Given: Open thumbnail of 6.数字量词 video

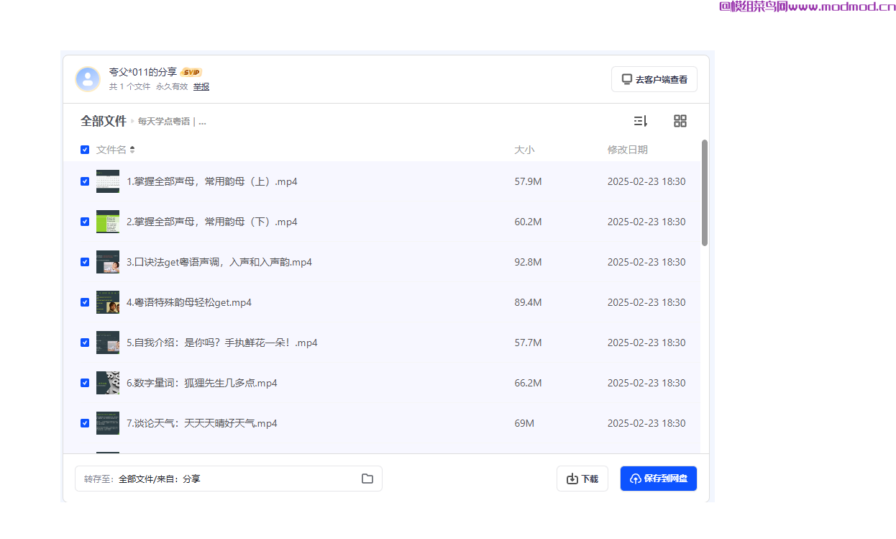Looking at the screenshot, I should tap(108, 383).
